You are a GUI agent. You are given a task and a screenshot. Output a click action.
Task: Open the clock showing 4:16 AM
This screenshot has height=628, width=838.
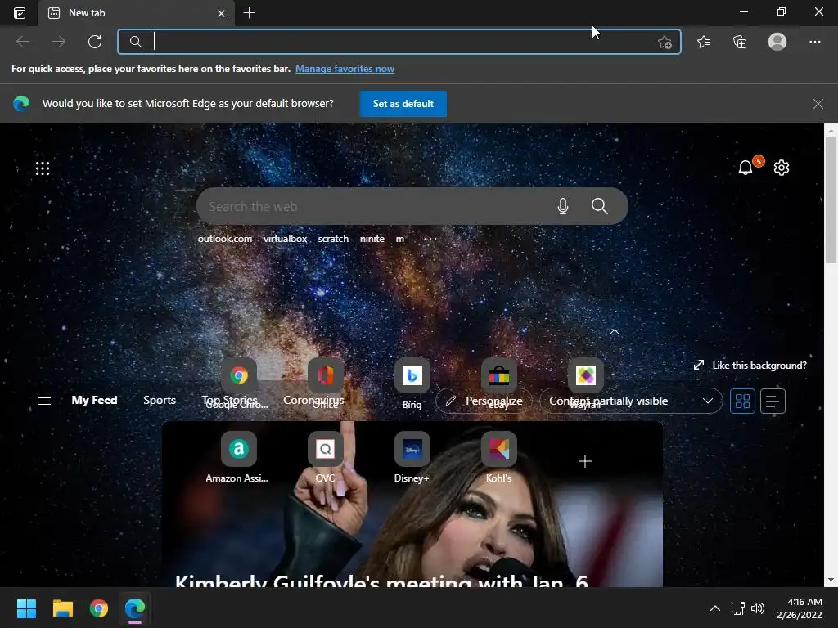point(799,608)
